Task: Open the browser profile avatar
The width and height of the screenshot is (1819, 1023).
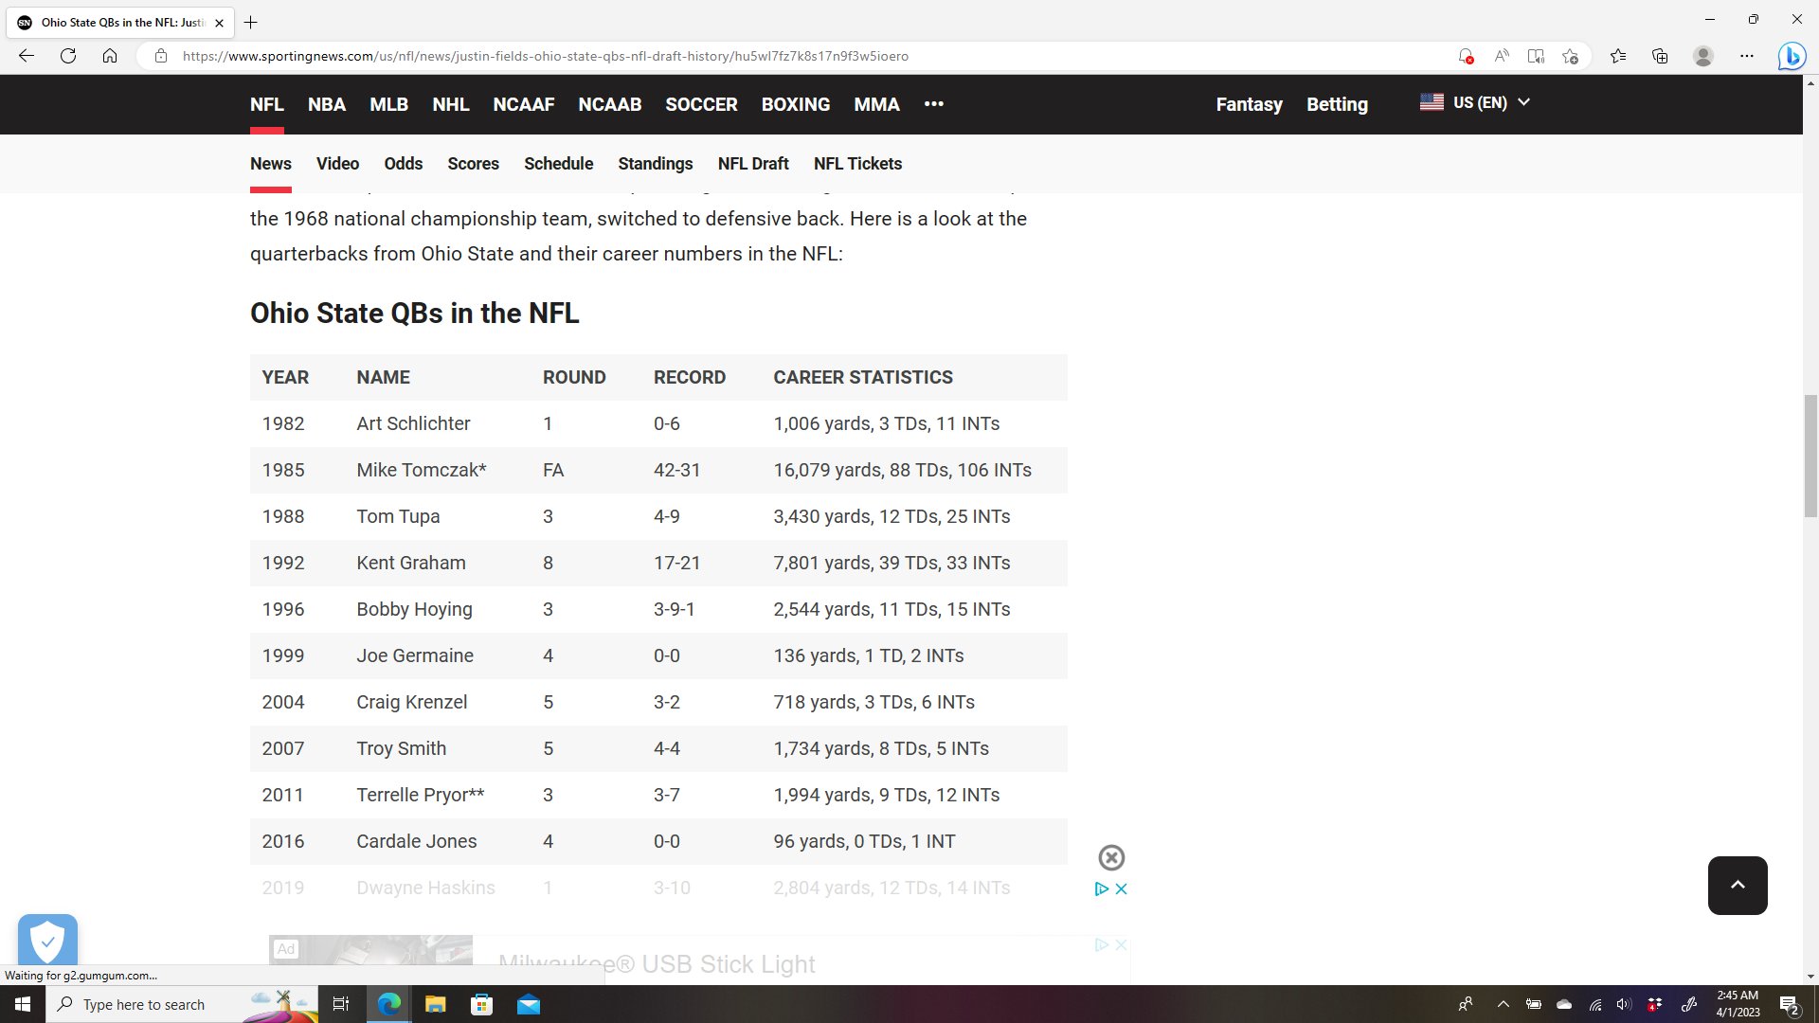Action: point(1703,56)
